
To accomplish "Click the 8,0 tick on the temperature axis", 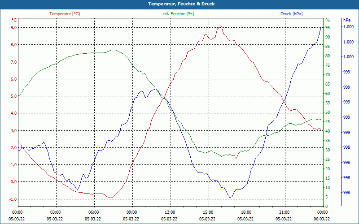I will point(14,44).
